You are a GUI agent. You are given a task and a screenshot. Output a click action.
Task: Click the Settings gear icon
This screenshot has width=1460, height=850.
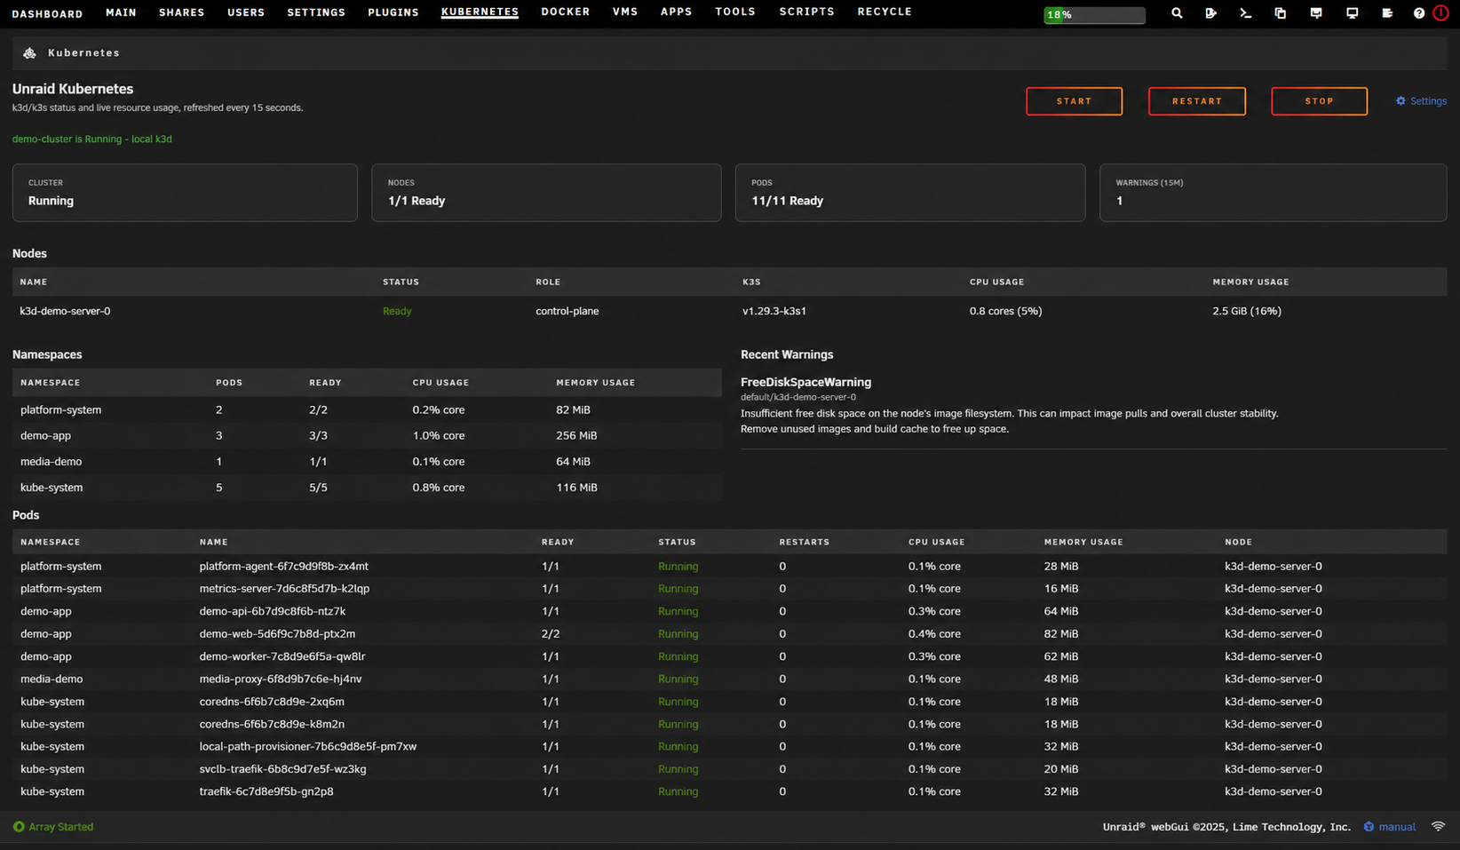tap(1400, 101)
